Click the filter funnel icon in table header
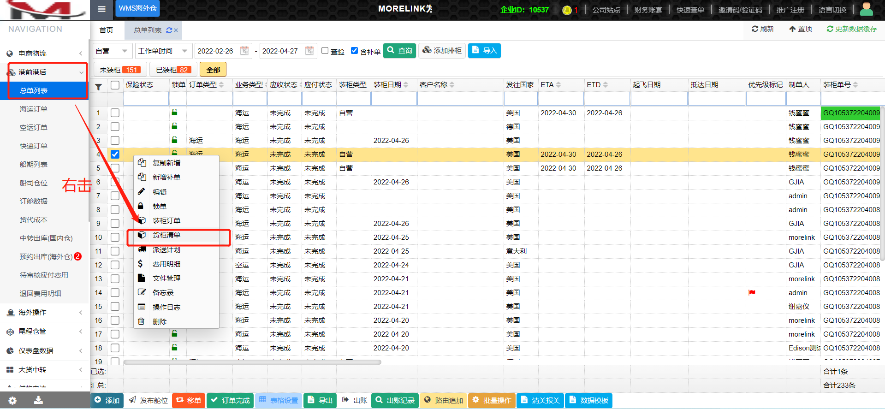 (98, 87)
